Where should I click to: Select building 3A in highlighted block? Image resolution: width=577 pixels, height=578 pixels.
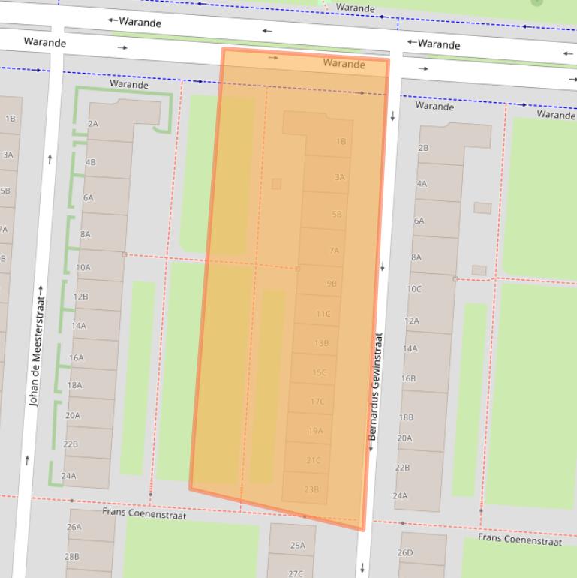coord(339,177)
